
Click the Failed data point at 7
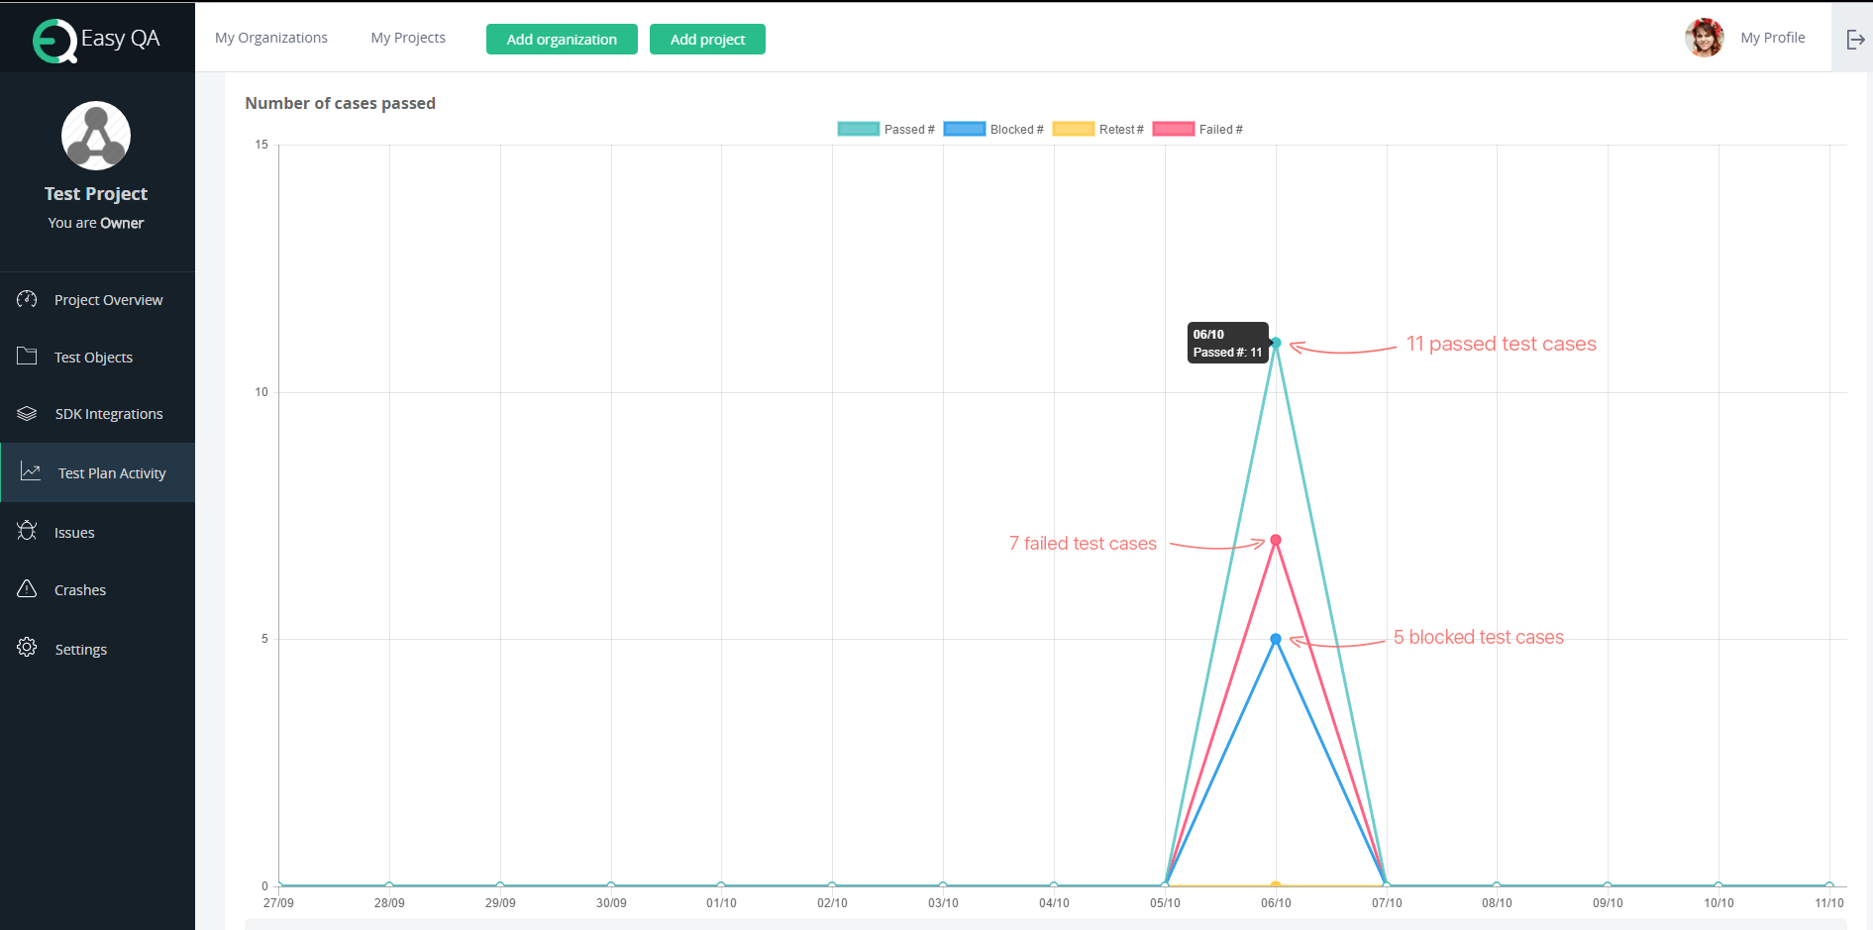(1276, 540)
